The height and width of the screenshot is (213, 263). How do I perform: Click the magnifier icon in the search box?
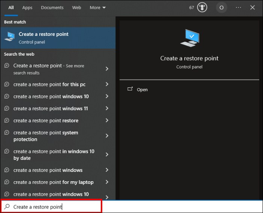(7, 207)
